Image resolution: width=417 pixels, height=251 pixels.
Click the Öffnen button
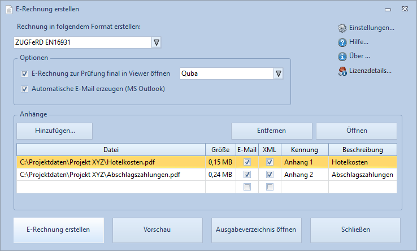tap(357, 131)
